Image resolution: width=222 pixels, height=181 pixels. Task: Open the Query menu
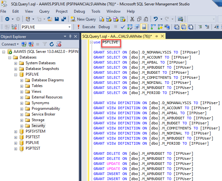tap(44, 11)
